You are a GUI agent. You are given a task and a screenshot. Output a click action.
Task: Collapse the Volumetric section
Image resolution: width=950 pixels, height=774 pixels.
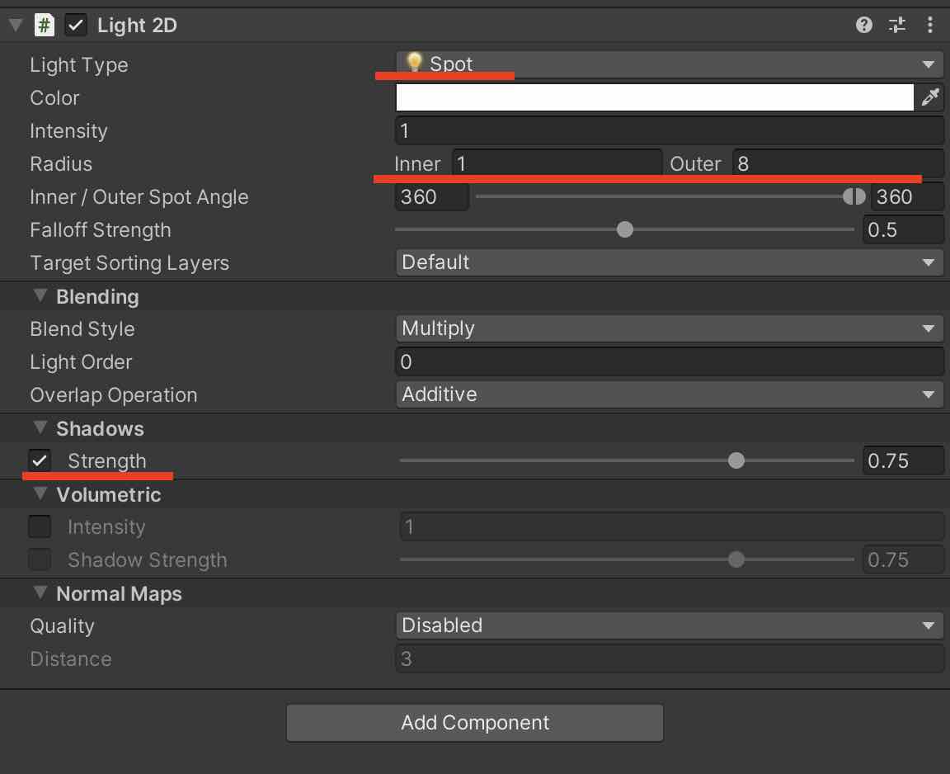click(38, 494)
